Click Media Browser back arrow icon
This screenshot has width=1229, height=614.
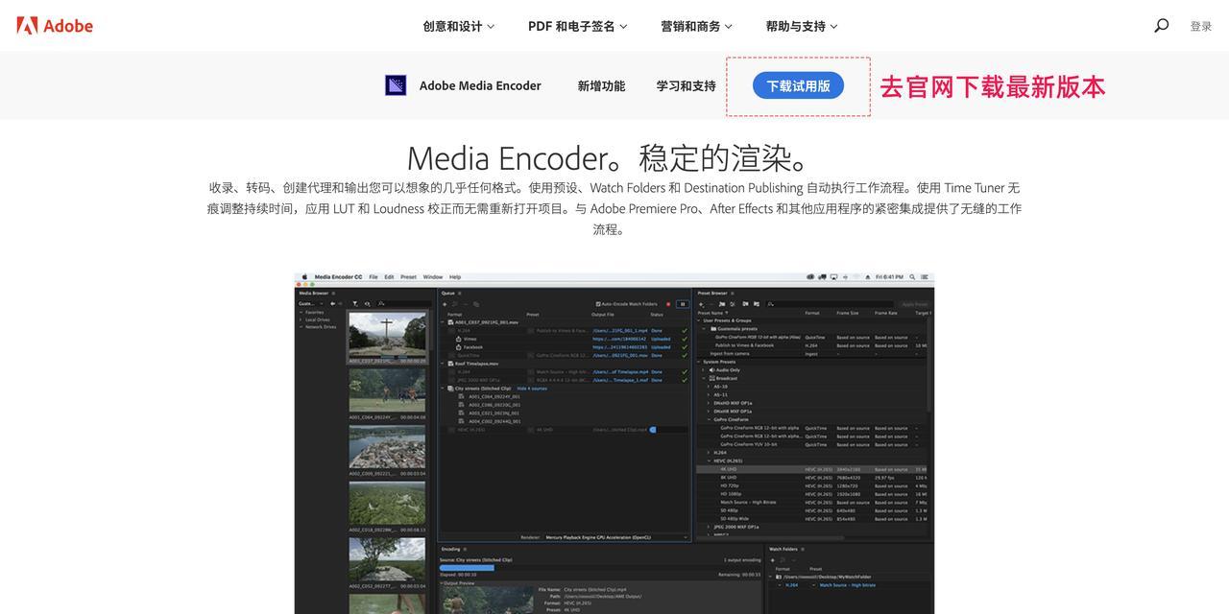(x=332, y=304)
